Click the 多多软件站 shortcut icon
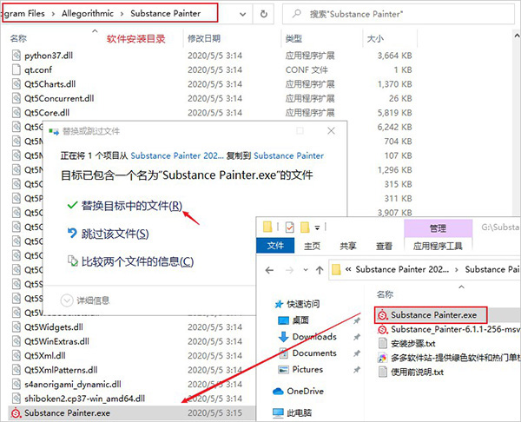The width and height of the screenshot is (521, 422). click(383, 358)
